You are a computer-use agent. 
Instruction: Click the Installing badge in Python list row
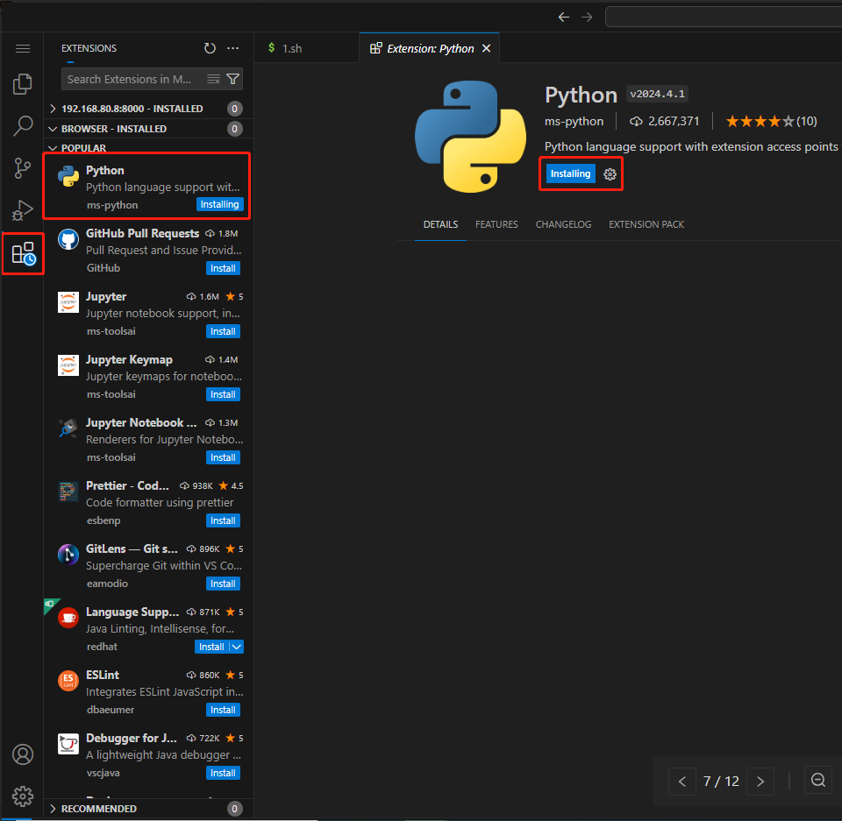(x=219, y=204)
